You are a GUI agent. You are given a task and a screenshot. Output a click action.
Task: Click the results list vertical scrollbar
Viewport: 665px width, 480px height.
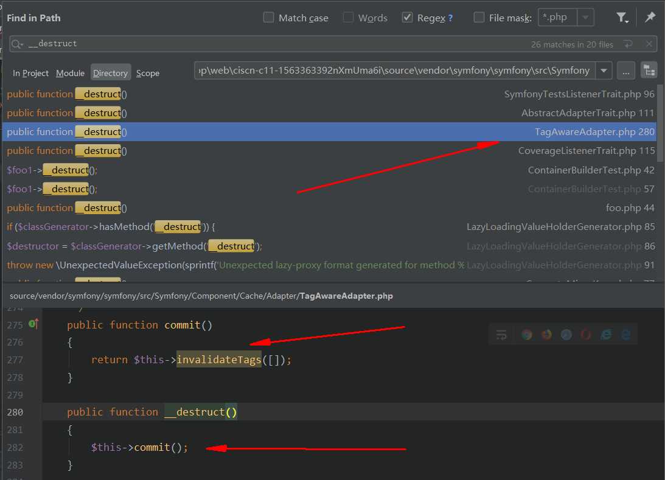tap(660, 123)
